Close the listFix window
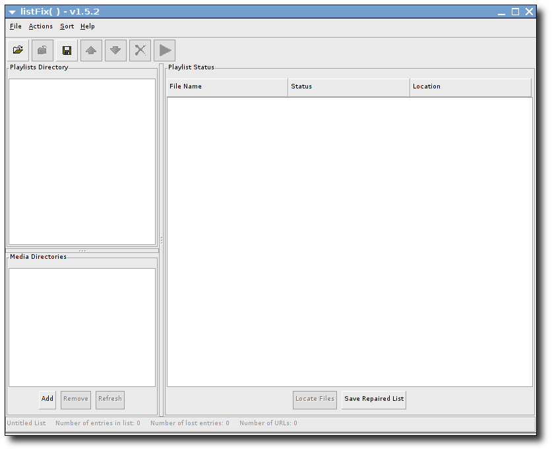This screenshot has height=451, width=552. [x=529, y=12]
